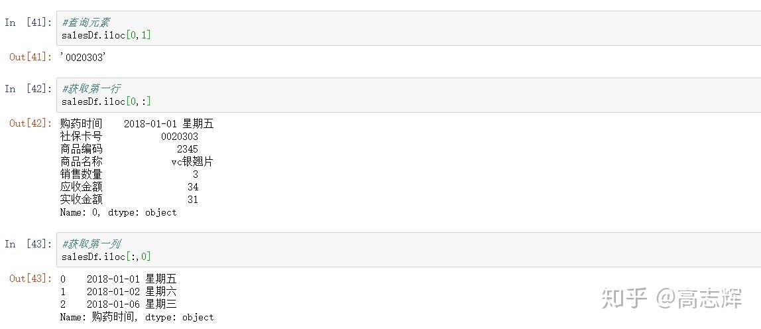
Task: Click the 'Name: 购药时间, dtype: object' line
Action: pos(137,317)
